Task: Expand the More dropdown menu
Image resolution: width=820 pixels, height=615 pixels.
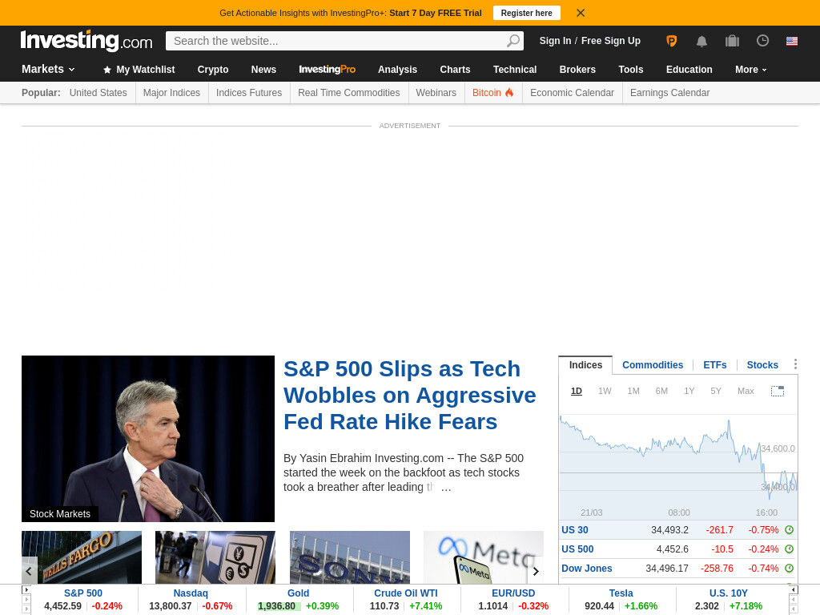Action: click(751, 70)
